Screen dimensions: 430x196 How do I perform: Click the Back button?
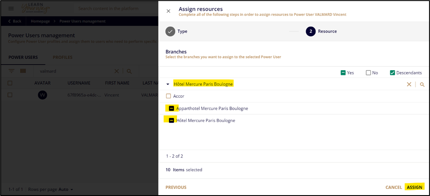tap(15, 21)
